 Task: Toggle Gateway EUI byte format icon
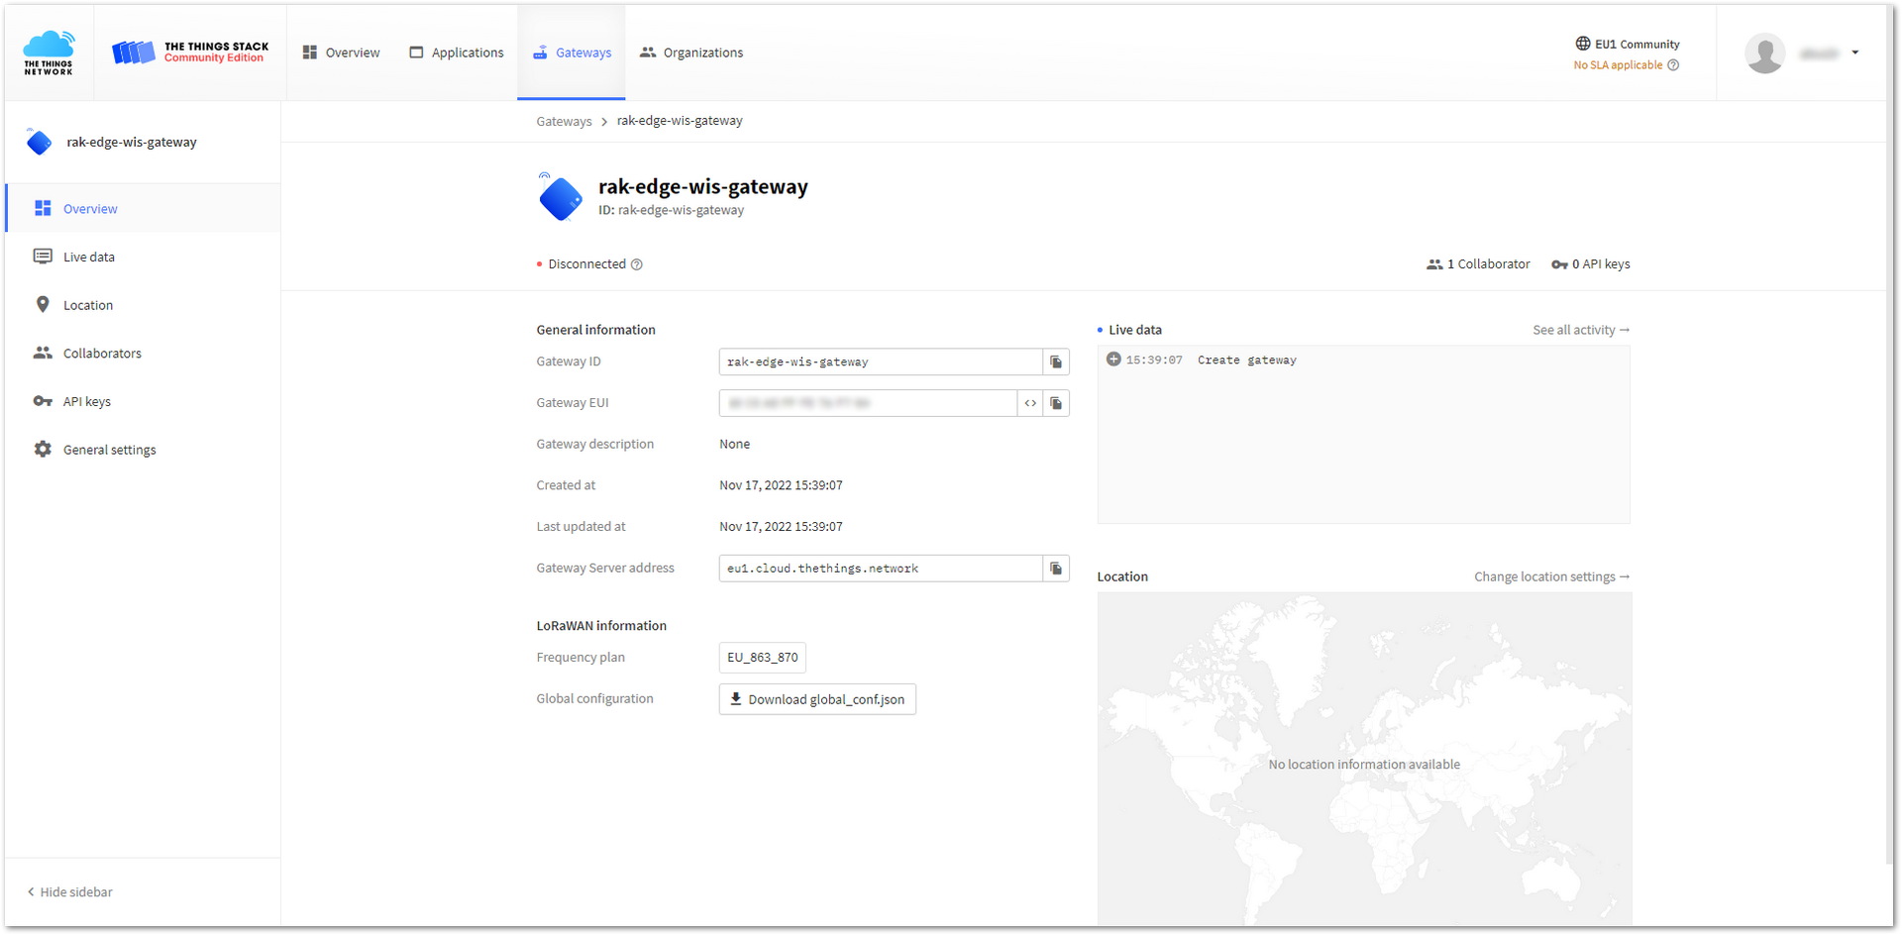(x=1030, y=403)
